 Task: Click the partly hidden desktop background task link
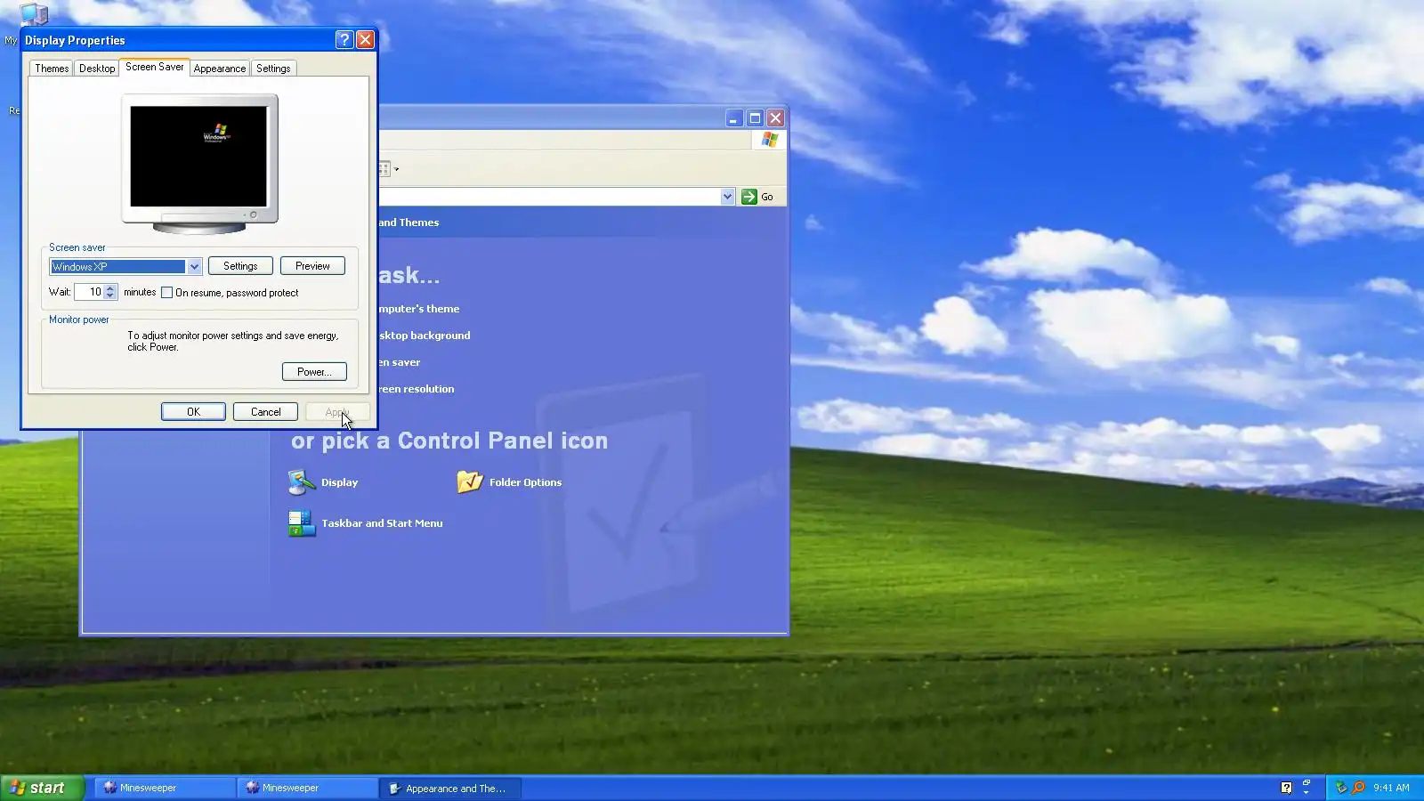pos(425,336)
